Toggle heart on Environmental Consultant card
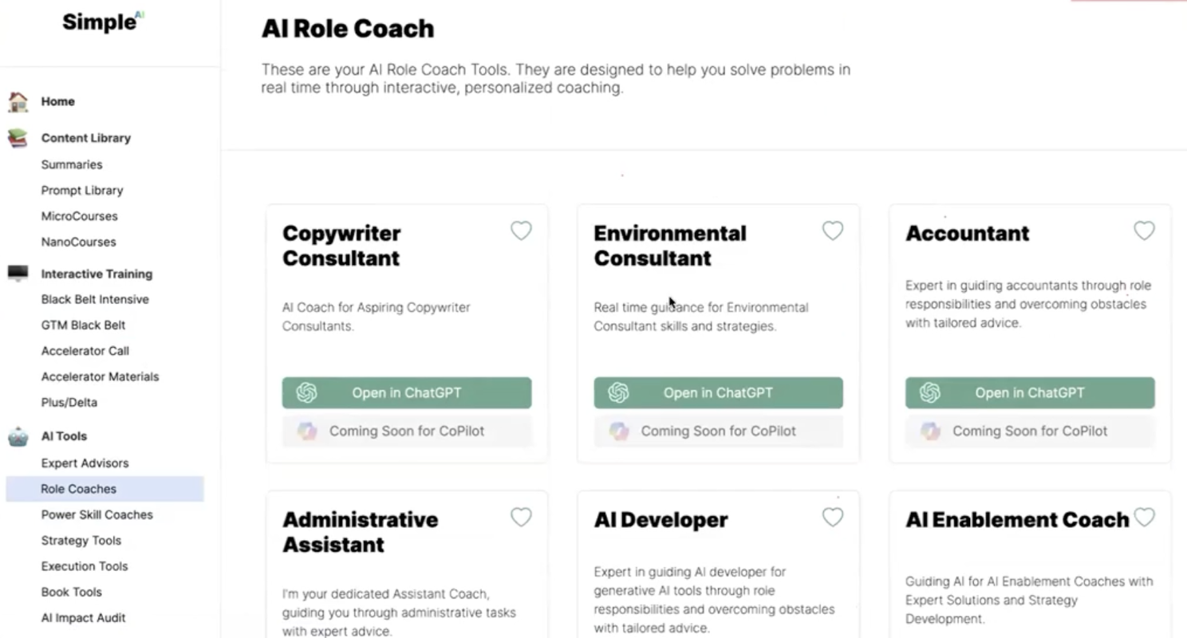Screen dimensions: 1187x638 tap(833, 230)
